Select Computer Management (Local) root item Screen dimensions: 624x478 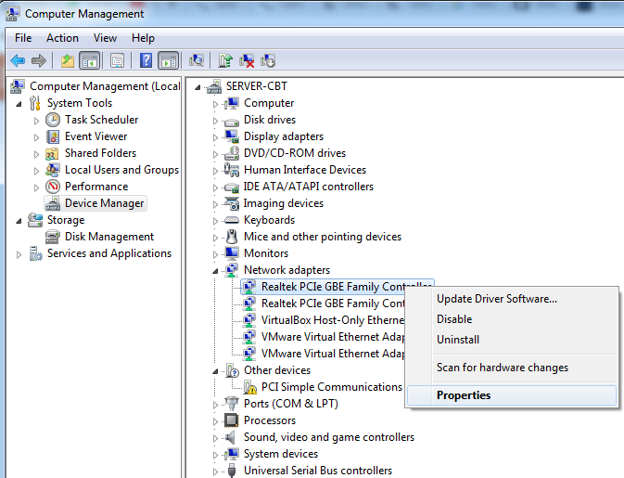point(105,86)
